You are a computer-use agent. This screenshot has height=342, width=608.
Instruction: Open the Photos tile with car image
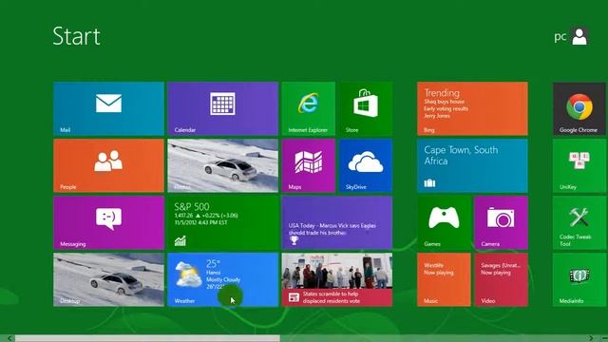click(x=223, y=165)
